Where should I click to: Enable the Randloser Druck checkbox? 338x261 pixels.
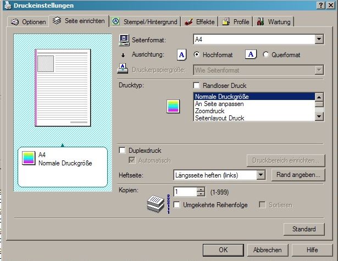[197, 86]
